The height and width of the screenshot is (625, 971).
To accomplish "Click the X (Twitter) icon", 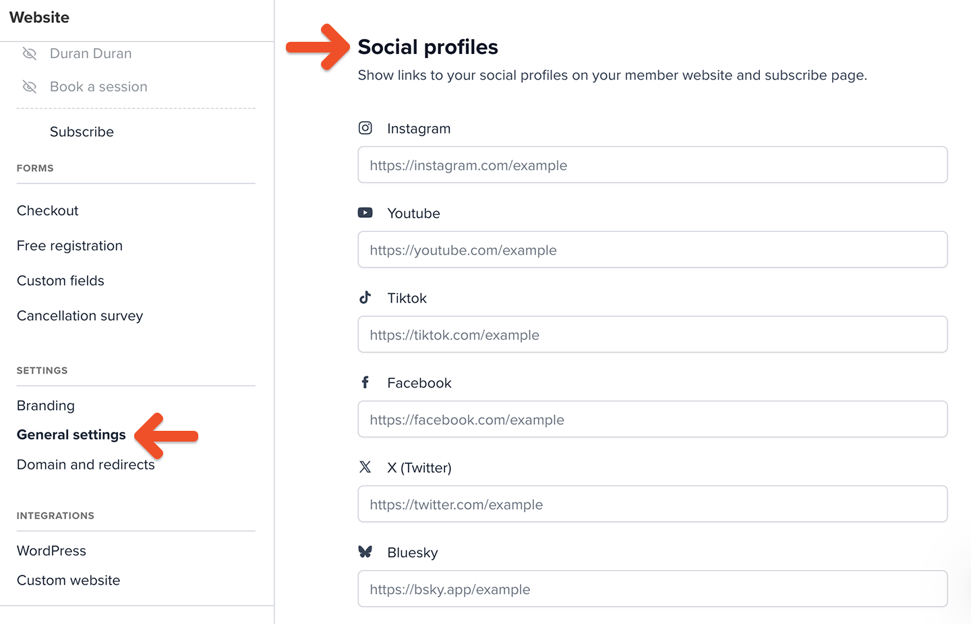I will 365,467.
